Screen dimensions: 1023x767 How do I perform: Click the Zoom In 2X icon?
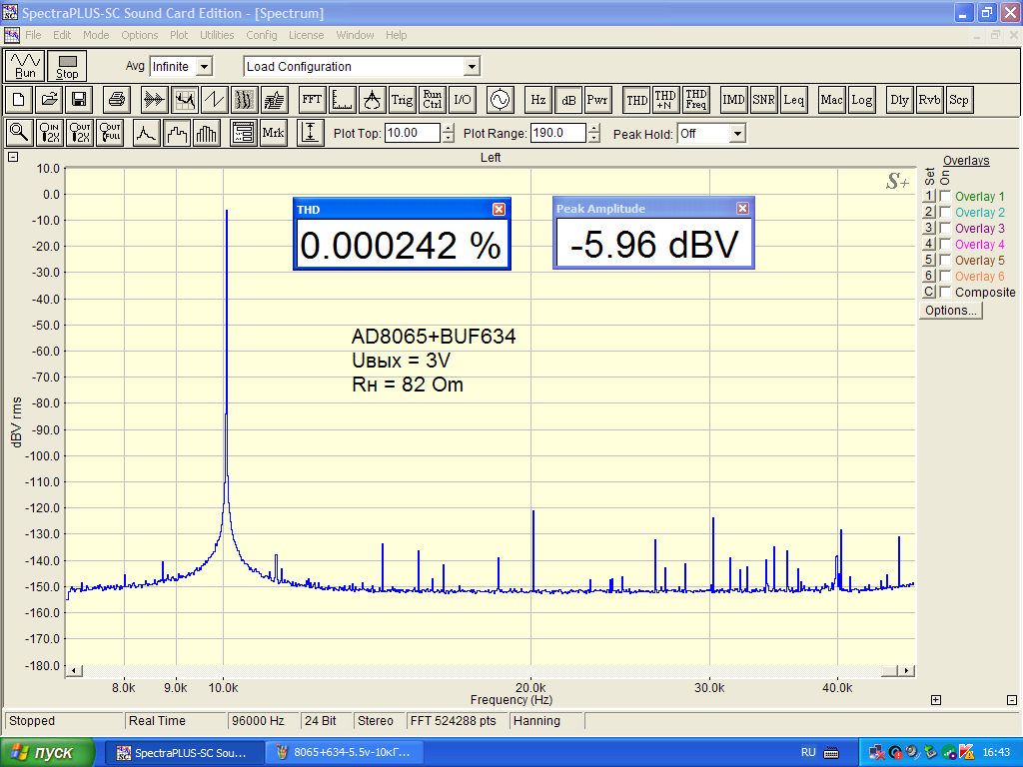tap(50, 133)
